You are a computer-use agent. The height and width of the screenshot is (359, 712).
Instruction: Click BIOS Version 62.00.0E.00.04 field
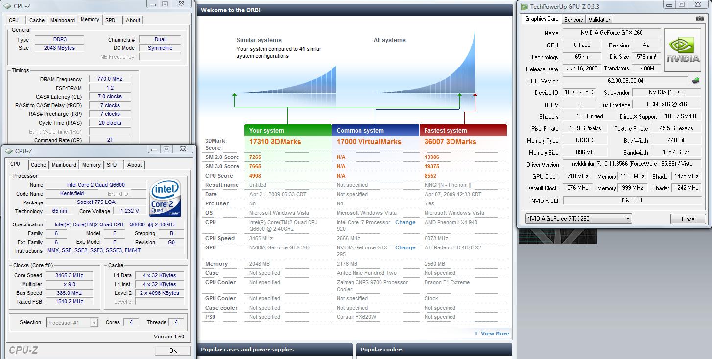coord(625,81)
